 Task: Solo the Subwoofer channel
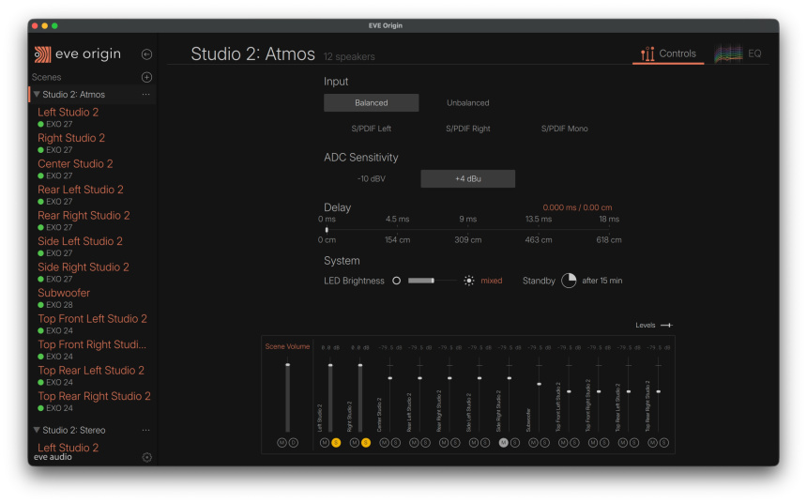pyautogui.click(x=545, y=443)
